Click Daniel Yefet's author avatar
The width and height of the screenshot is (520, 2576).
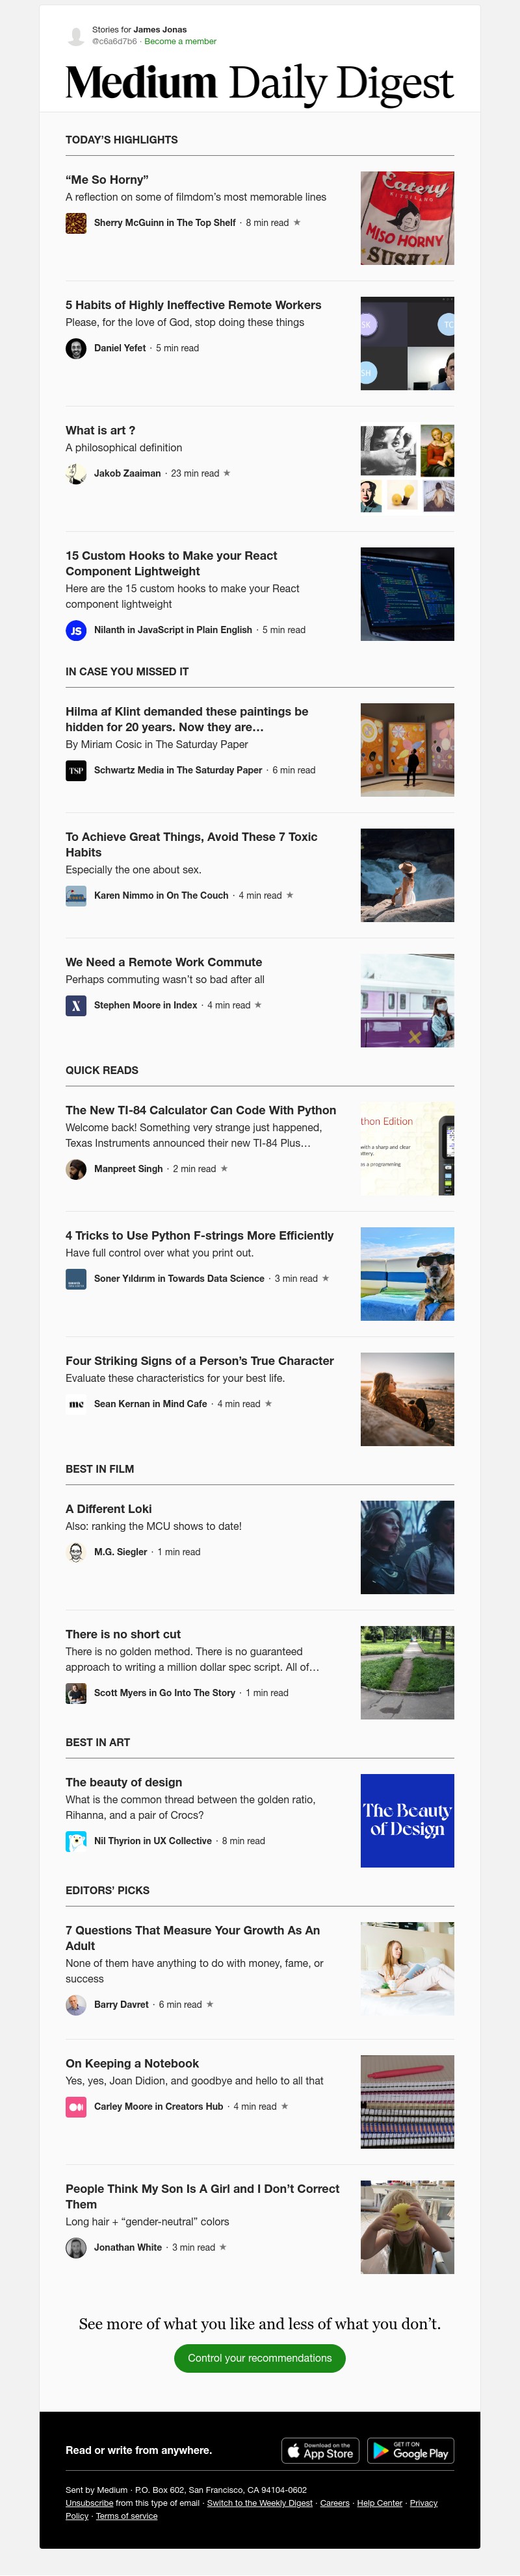76,348
